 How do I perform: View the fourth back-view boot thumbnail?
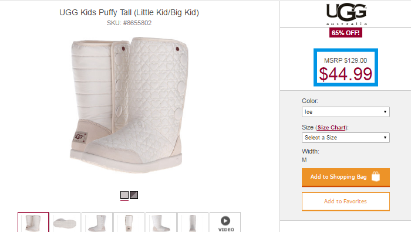pyautogui.click(x=129, y=222)
